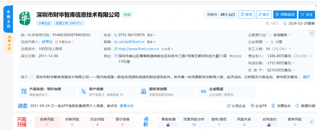Click info icon next to 企业规模
Screen dimensions: 317x130
[264, 42]
